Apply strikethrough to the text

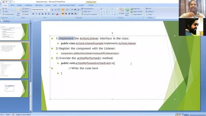[x=42, y=14]
